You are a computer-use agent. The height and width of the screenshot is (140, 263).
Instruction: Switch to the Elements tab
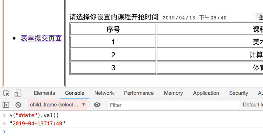point(44,93)
